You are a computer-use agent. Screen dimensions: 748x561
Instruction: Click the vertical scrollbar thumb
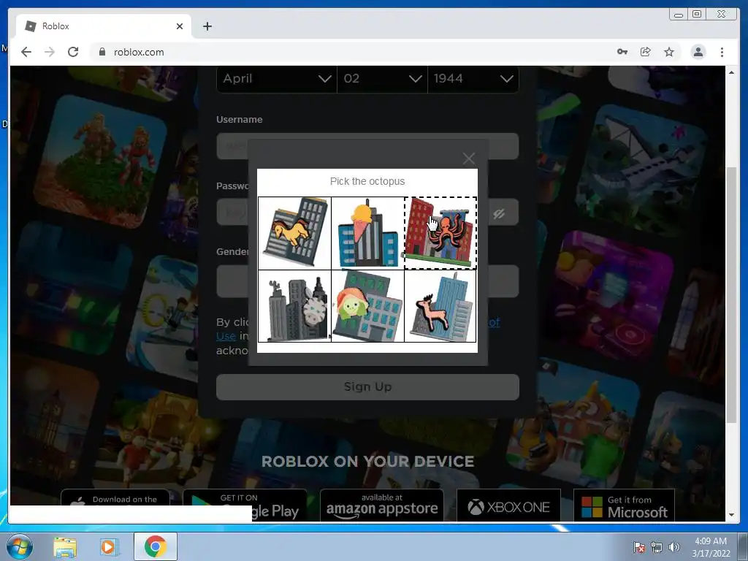731,294
